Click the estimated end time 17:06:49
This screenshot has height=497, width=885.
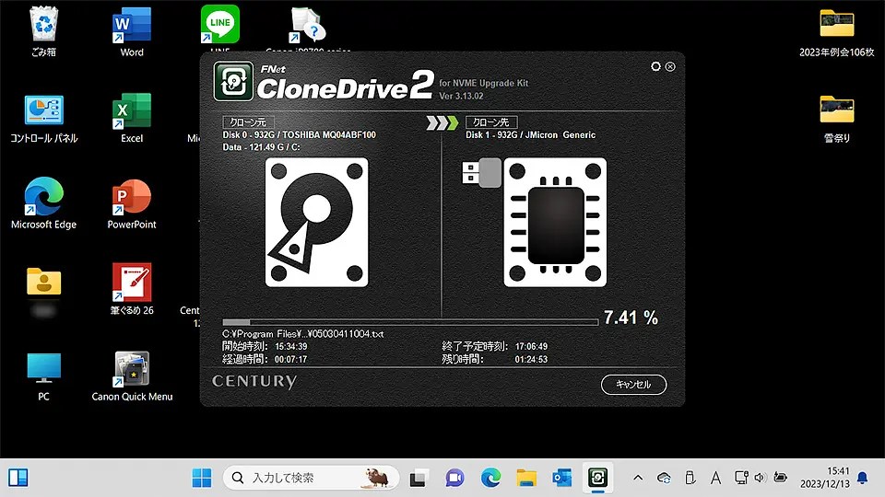[x=531, y=347]
